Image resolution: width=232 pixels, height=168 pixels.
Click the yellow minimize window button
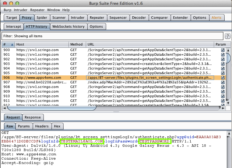pyautogui.click(x=10, y=3)
